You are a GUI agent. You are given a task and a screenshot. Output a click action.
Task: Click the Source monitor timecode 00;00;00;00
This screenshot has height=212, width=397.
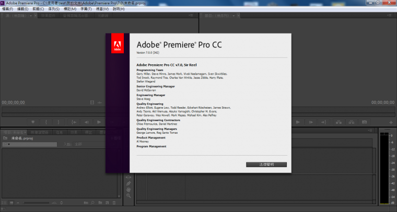tap(14, 102)
